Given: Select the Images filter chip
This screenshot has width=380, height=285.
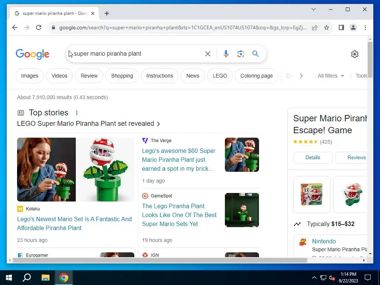Looking at the screenshot, I should 30,76.
